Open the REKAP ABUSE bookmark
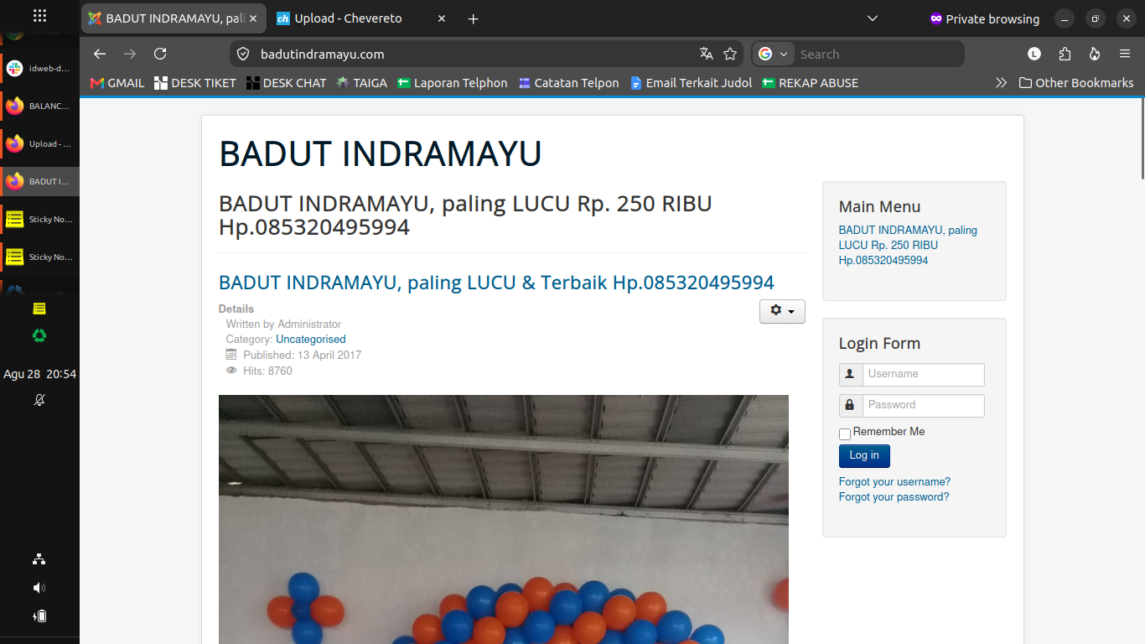Screen dimensions: 1145x644 coord(810,83)
